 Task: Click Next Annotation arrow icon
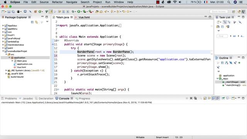click(112, 12)
